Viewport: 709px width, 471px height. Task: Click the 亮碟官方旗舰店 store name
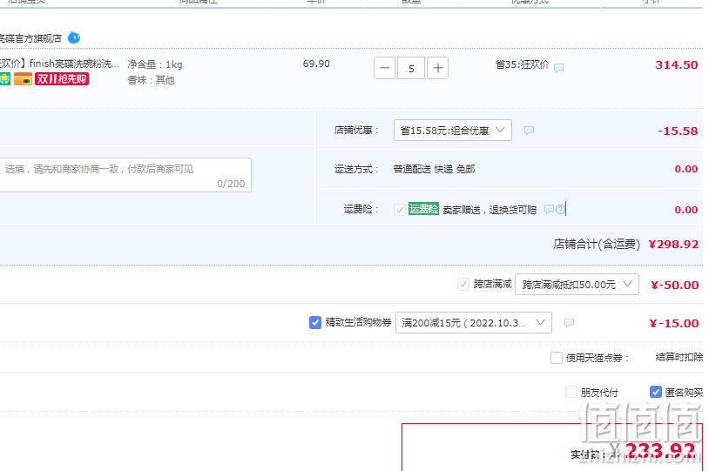pyautogui.click(x=30, y=38)
